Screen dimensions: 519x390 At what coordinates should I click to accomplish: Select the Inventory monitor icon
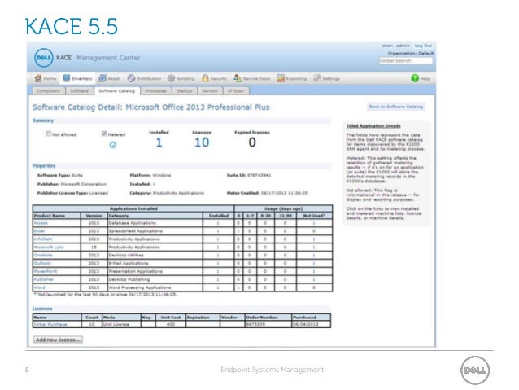coord(67,78)
